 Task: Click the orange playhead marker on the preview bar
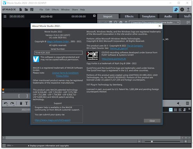click(3, 90)
